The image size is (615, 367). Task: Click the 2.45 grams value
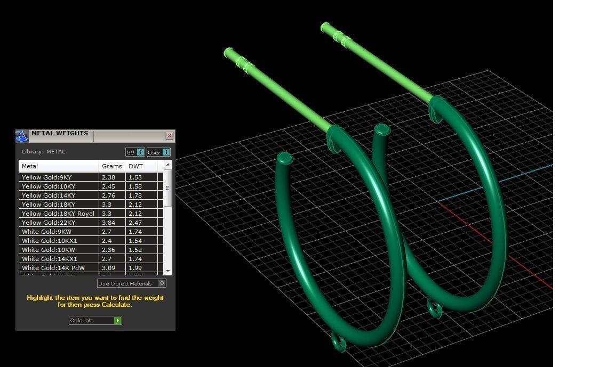(108, 186)
